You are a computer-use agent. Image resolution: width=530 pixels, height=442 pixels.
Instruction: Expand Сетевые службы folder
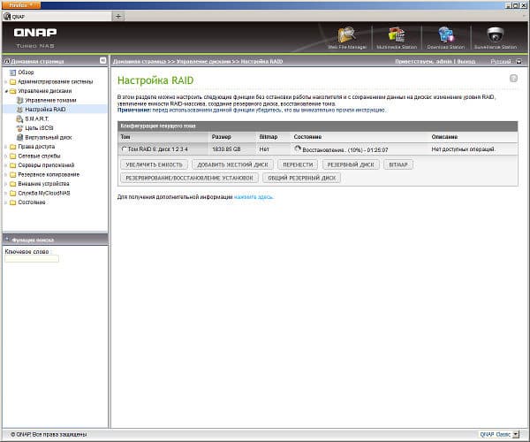point(6,156)
